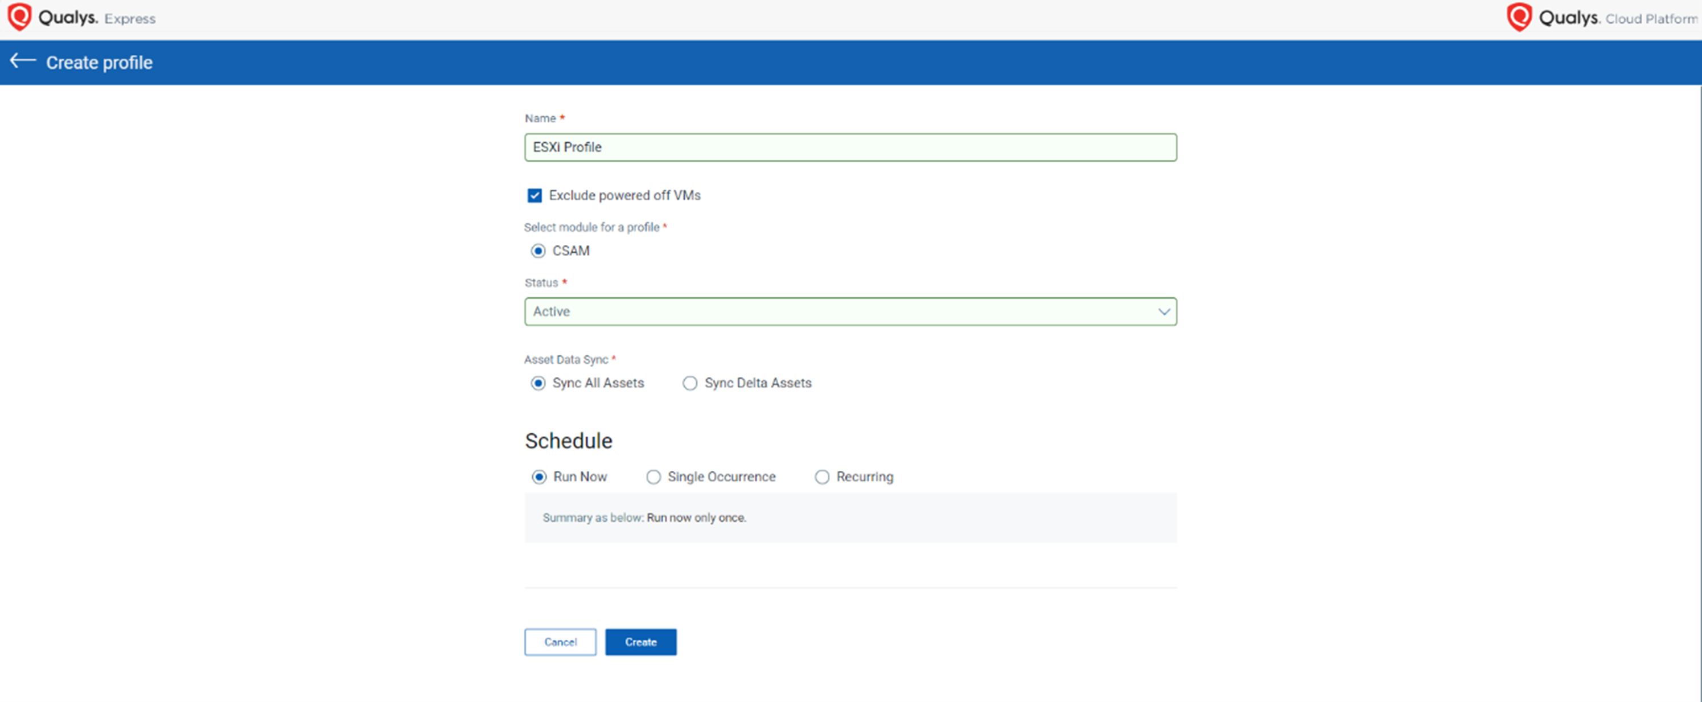Click the Qualys Express shield logo
Image resolution: width=1702 pixels, height=702 pixels.
(x=19, y=17)
